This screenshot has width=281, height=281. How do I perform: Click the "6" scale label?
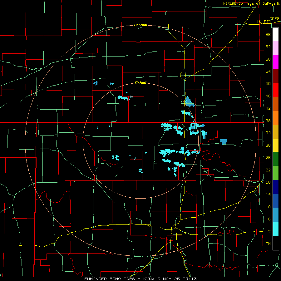269,219
